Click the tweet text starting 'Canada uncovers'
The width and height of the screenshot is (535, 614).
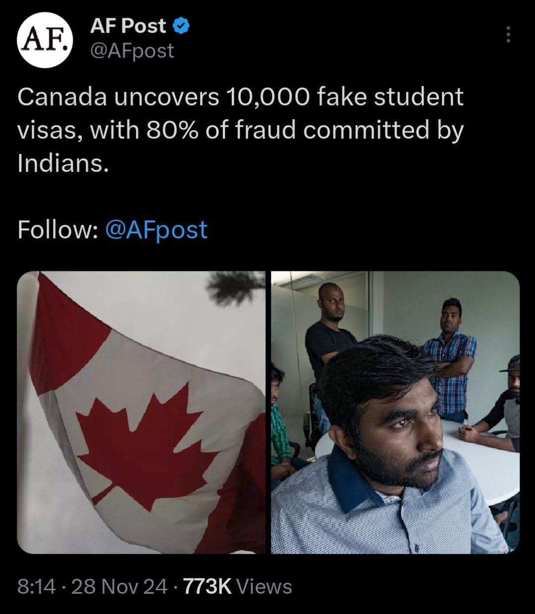coord(240,97)
